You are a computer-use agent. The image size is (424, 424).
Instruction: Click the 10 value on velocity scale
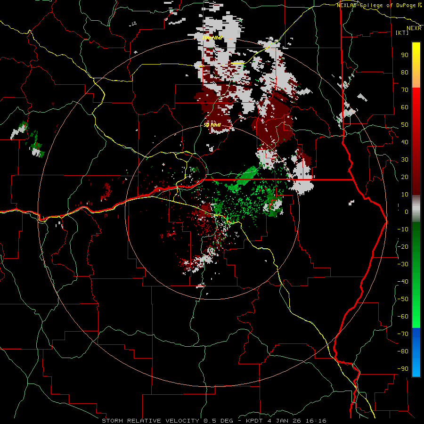click(x=405, y=195)
